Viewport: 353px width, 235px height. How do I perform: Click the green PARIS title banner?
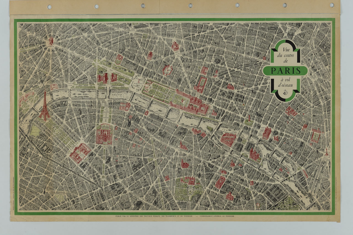(285, 71)
